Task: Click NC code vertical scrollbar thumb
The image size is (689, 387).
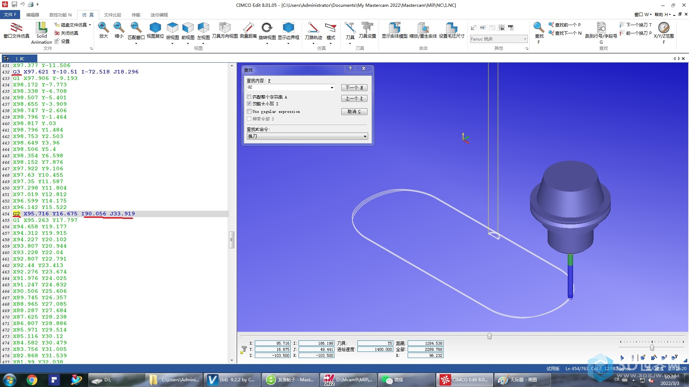Action: pyautogui.click(x=232, y=240)
